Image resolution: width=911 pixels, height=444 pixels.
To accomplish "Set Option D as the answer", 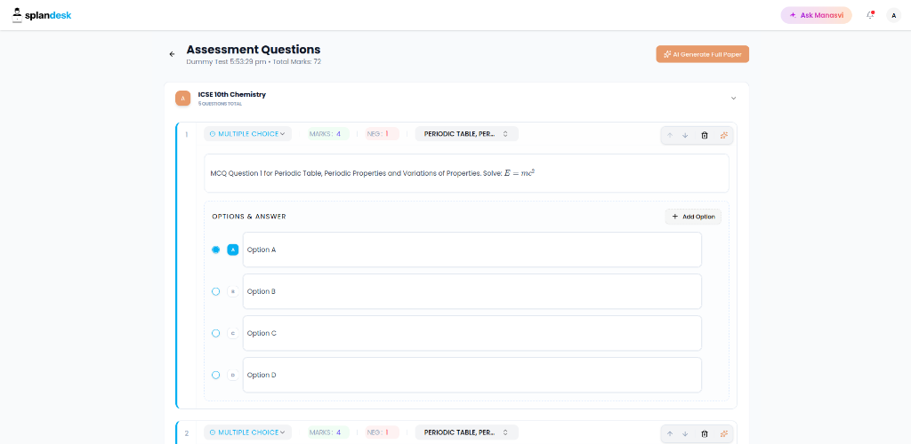I will [215, 375].
